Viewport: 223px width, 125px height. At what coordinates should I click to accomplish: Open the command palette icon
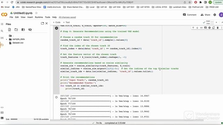tap(2, 112)
